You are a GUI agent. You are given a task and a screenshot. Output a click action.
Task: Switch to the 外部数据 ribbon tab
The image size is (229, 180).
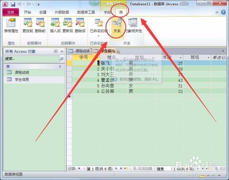tap(62, 12)
